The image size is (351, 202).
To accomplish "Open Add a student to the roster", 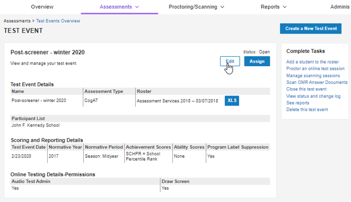I will pos(313,62).
